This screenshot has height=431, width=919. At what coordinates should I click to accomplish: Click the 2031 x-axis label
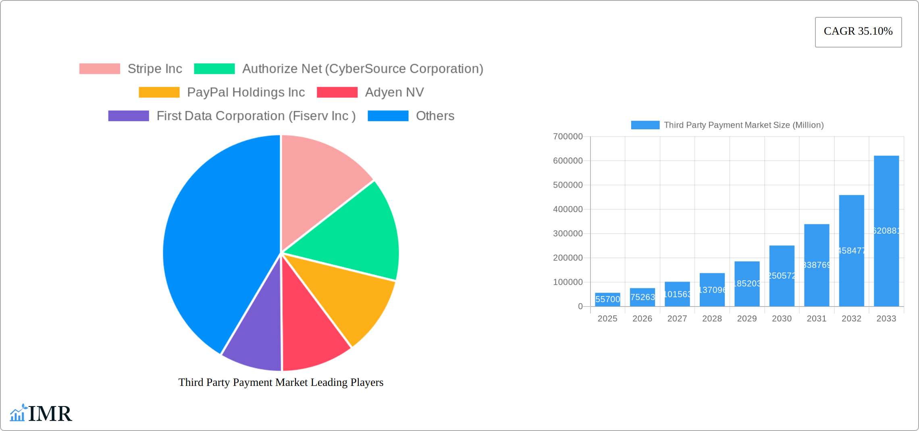click(817, 319)
